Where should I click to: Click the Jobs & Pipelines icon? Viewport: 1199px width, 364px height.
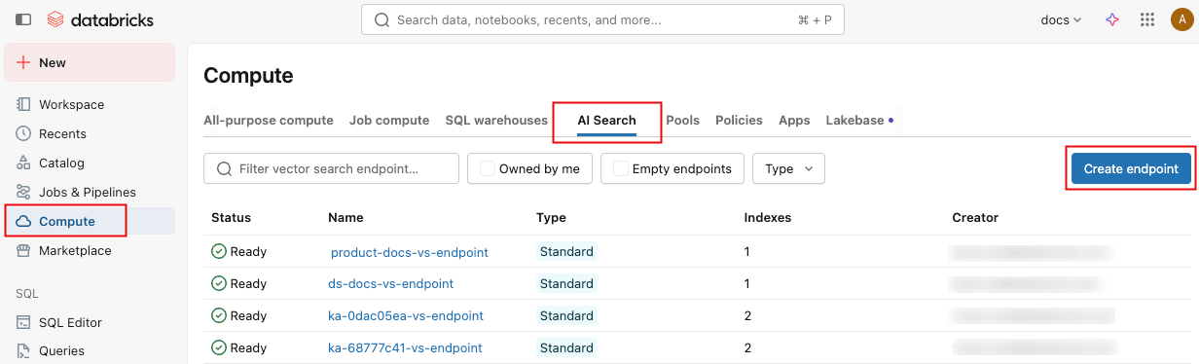coord(24,192)
